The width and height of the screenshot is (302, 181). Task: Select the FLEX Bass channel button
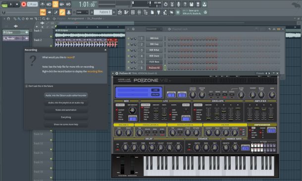pyautogui.click(x=154, y=62)
